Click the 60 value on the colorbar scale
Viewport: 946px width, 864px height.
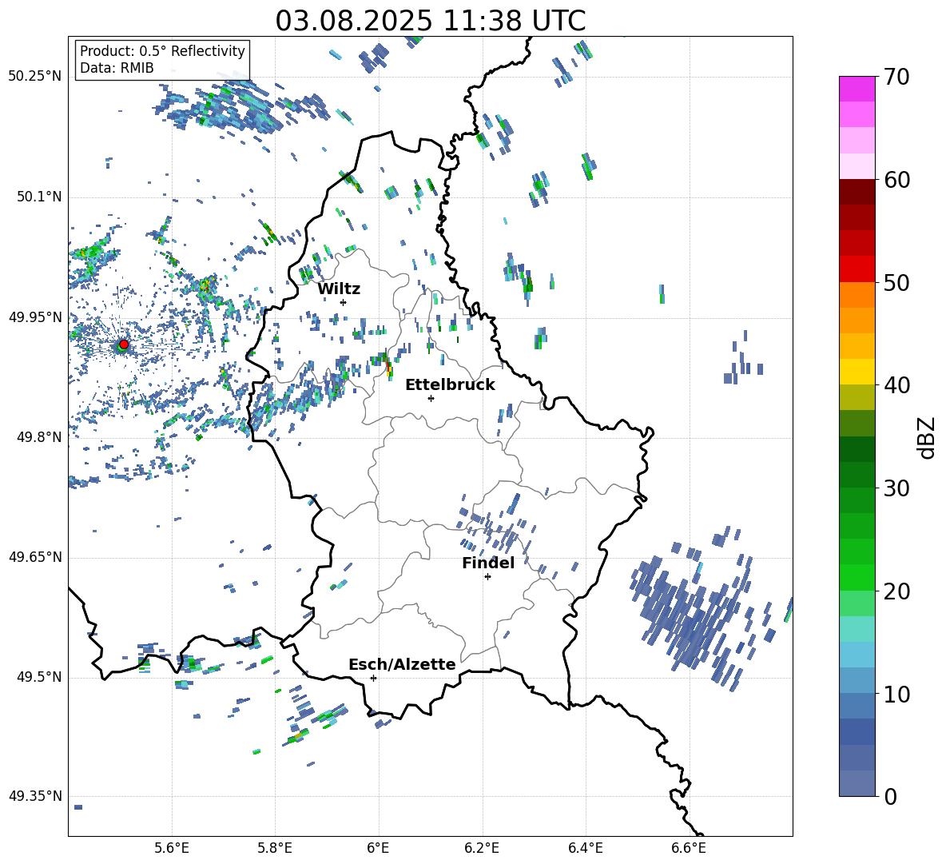(x=896, y=180)
